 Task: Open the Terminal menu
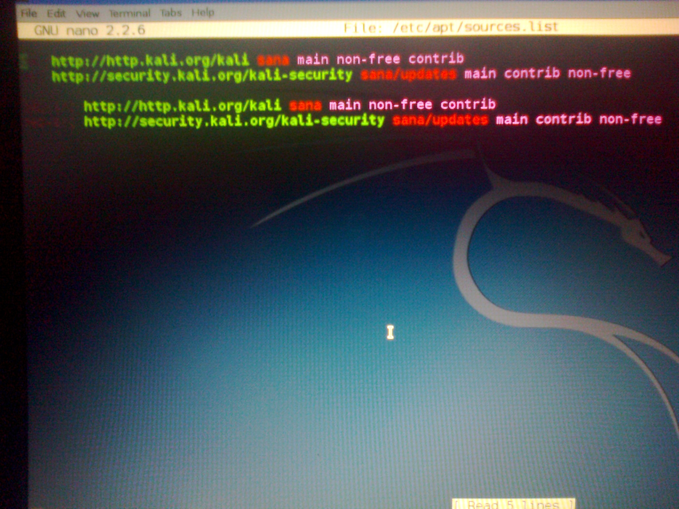pyautogui.click(x=130, y=13)
